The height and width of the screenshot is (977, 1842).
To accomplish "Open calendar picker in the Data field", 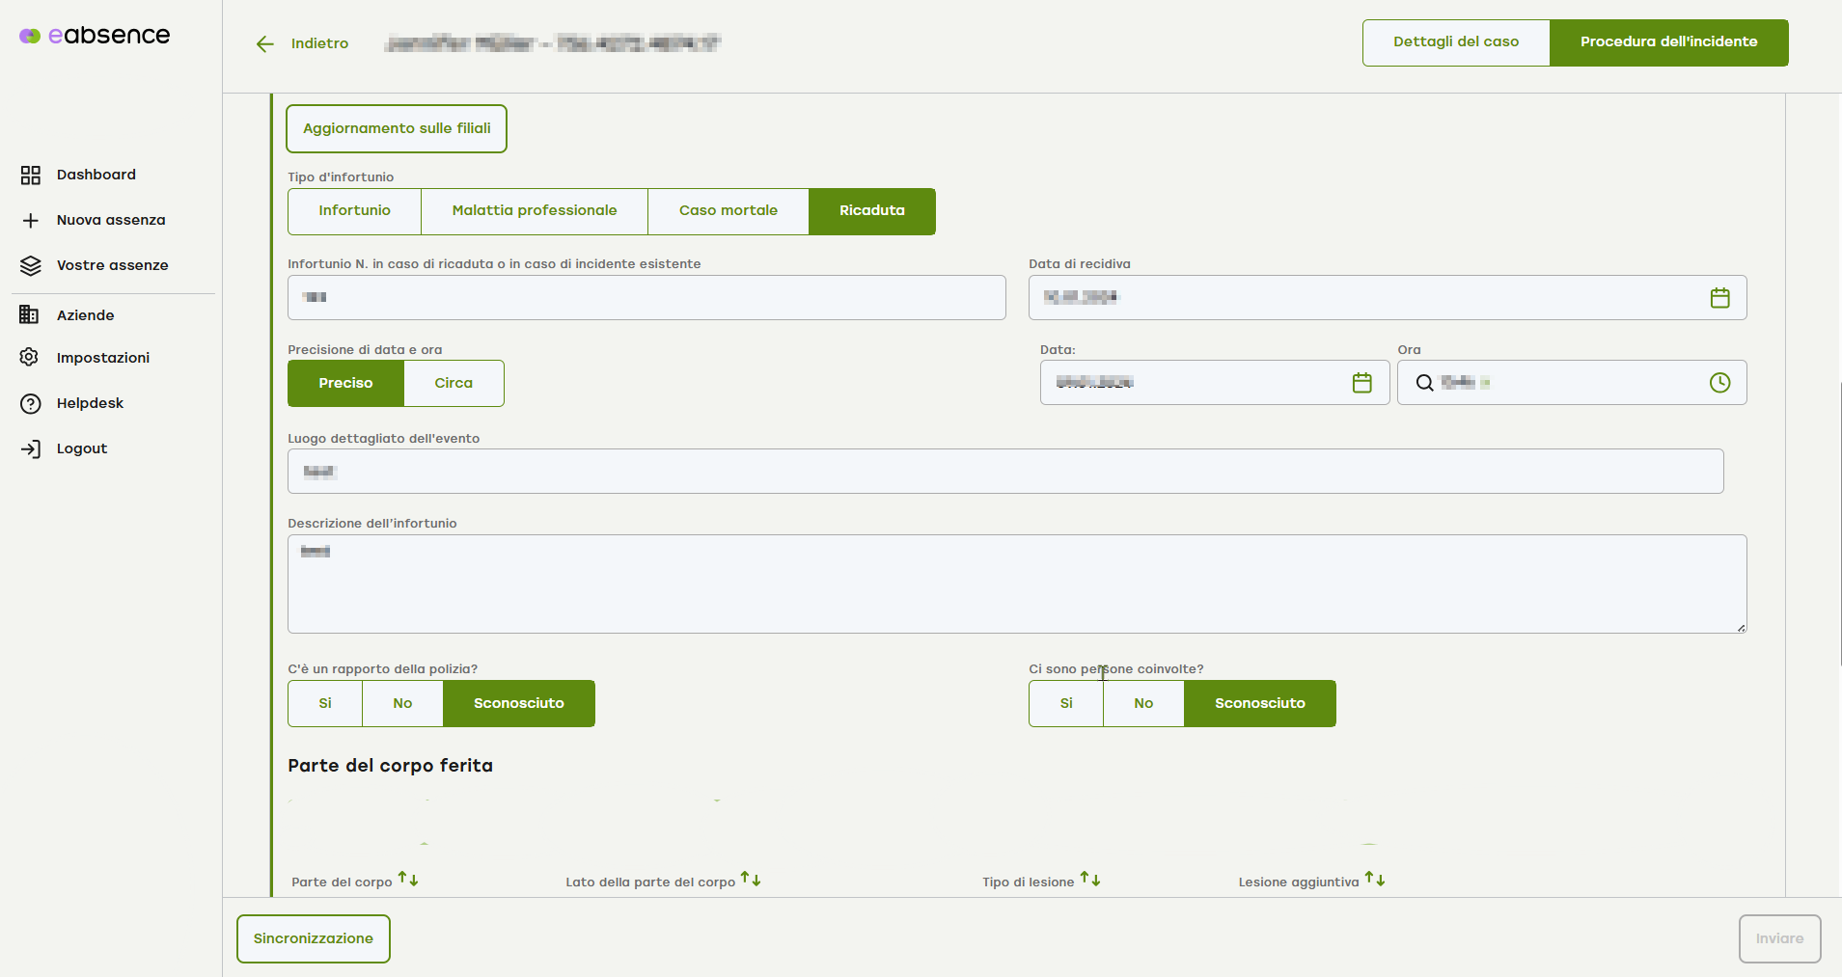I will (x=1361, y=382).
